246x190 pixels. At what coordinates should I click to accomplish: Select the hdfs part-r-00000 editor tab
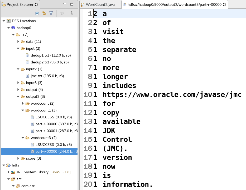click(x=175, y=4)
